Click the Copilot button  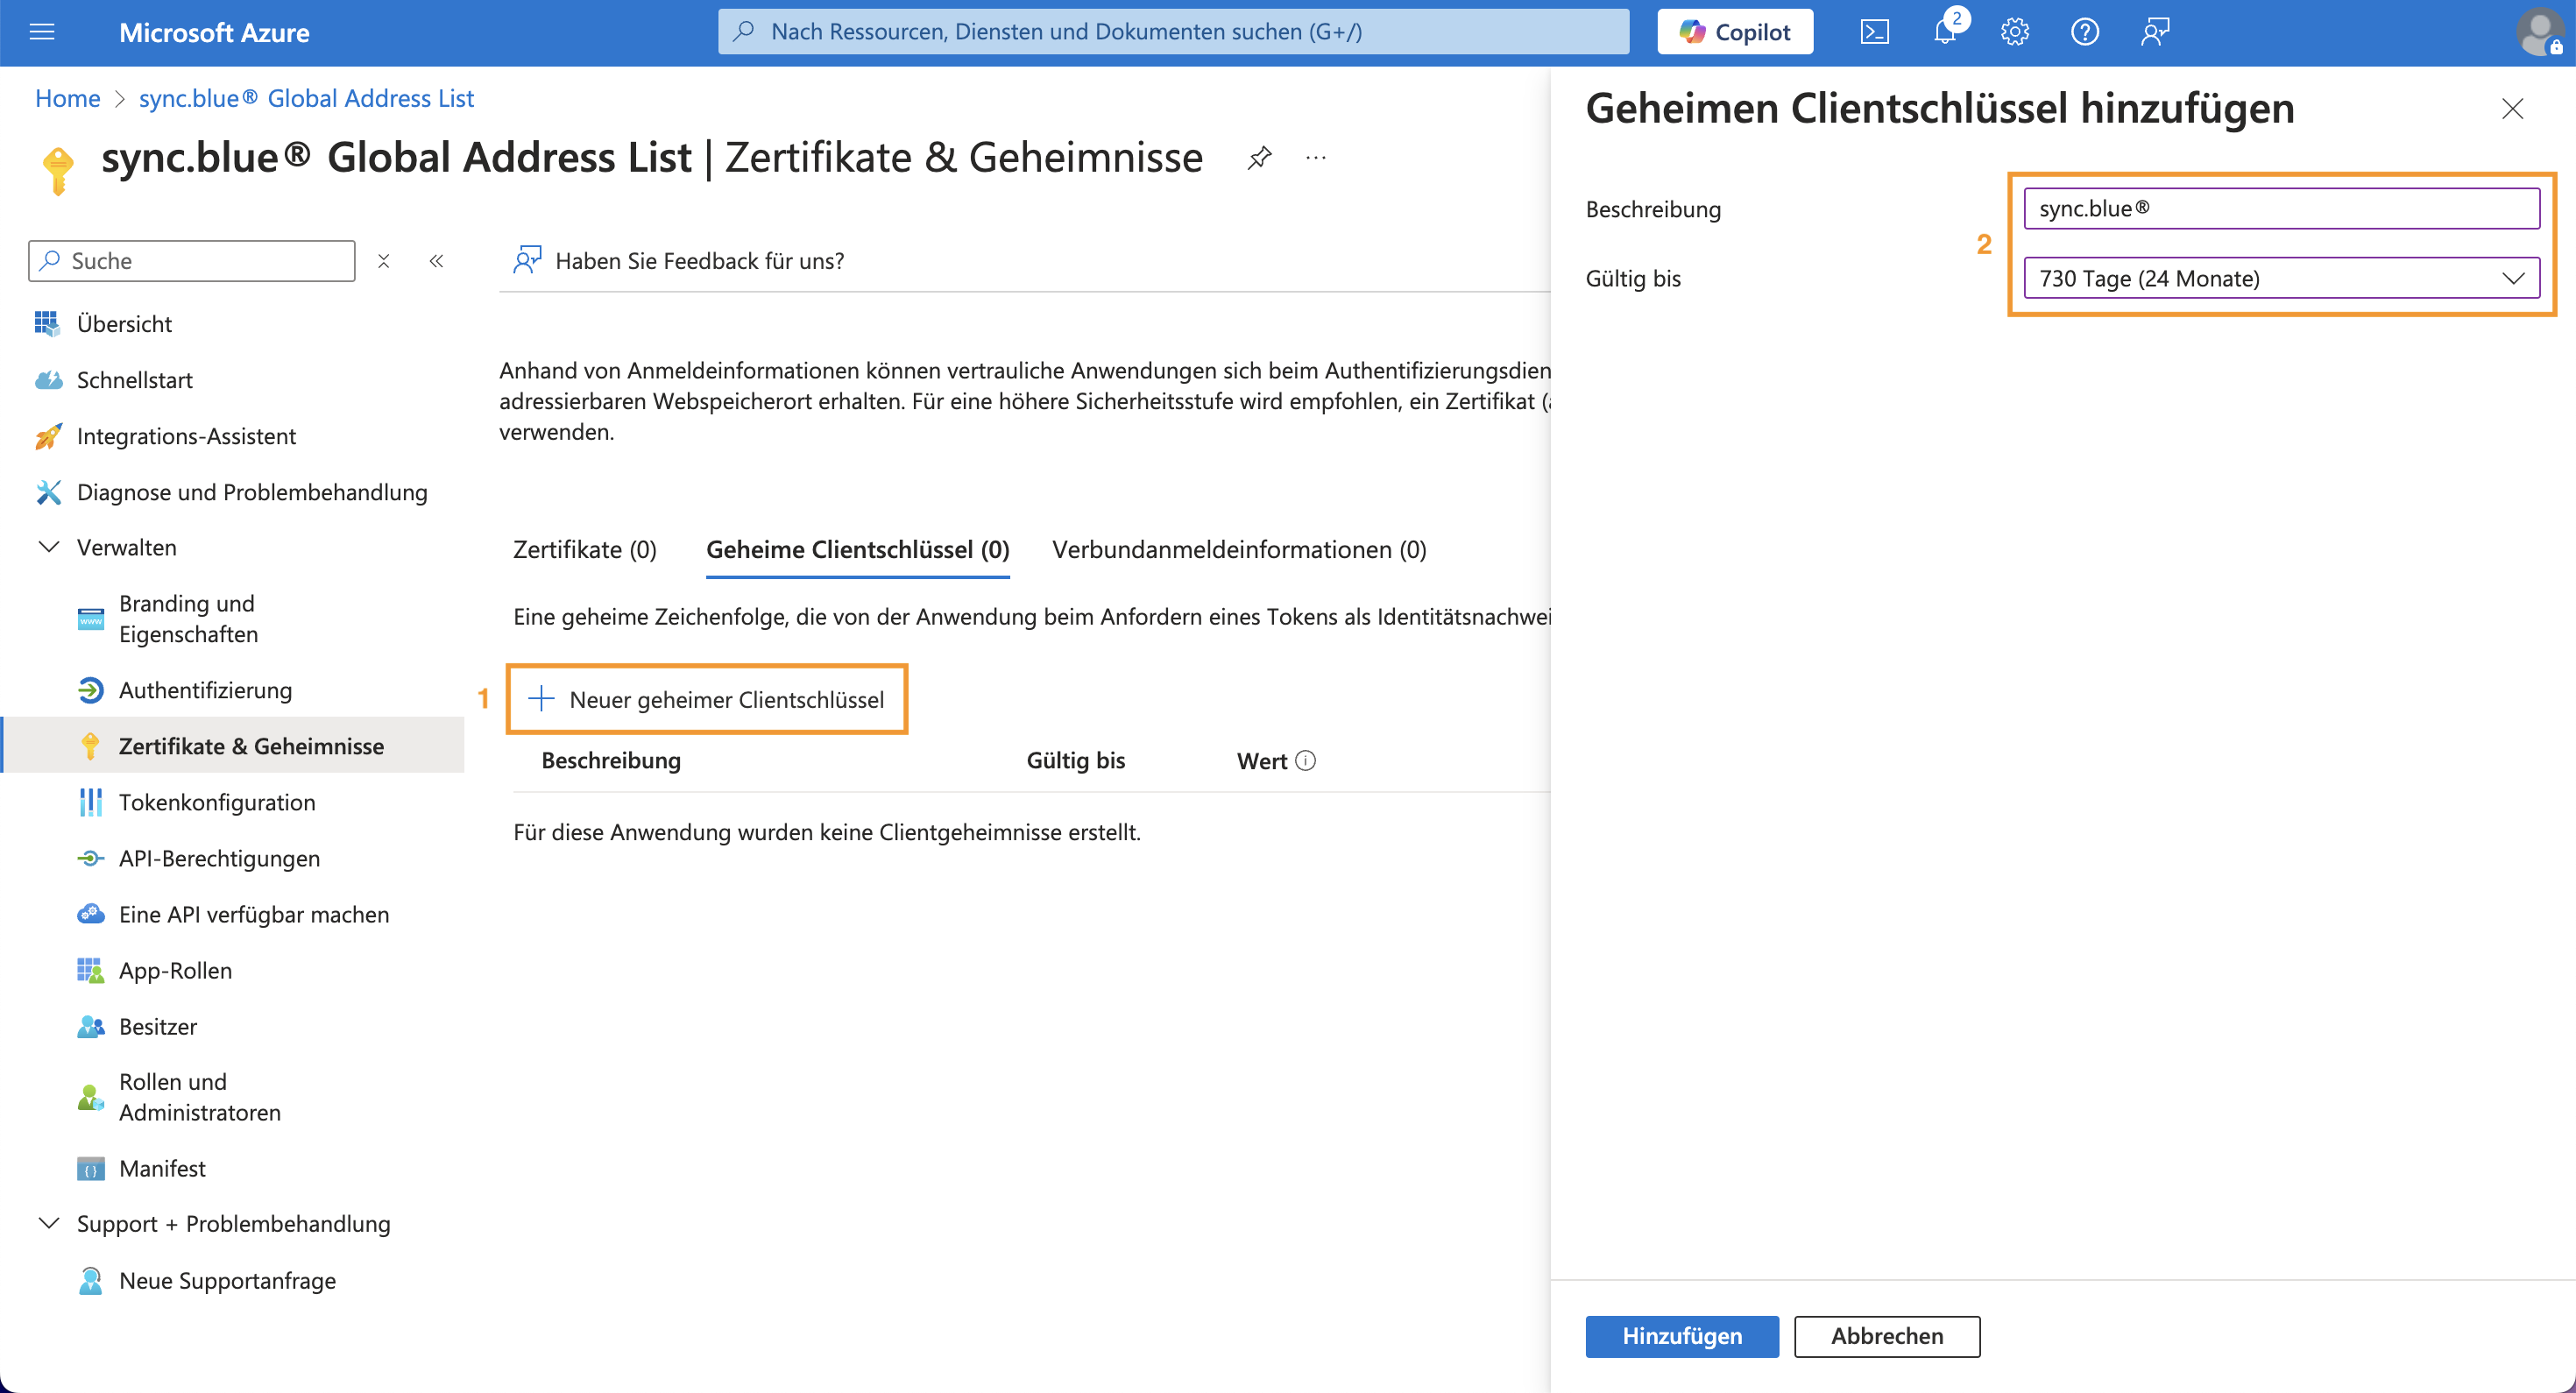click(x=1735, y=32)
